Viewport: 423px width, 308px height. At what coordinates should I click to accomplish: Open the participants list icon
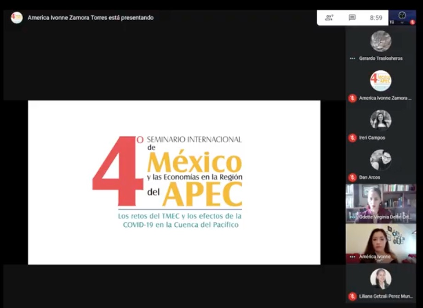pyautogui.click(x=329, y=18)
